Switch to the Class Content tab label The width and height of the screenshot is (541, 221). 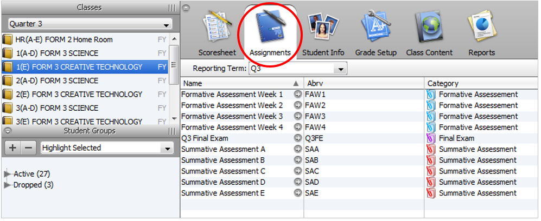click(429, 52)
